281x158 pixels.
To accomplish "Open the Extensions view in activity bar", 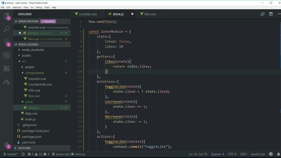I will click(7, 68).
